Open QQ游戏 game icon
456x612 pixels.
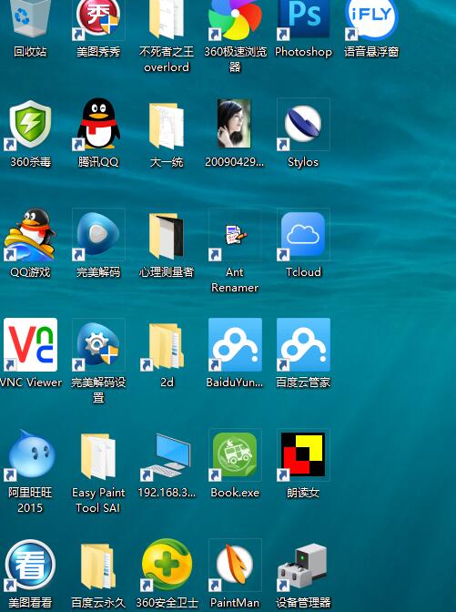30,235
